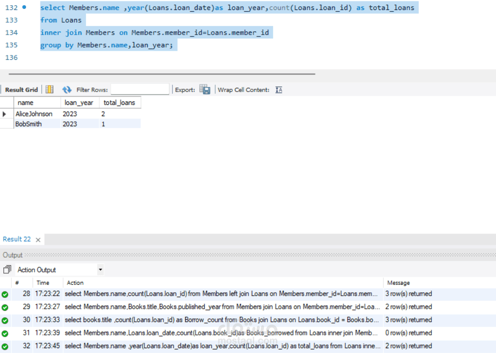
Task: Click the Time column header in Output
Action: (43, 283)
